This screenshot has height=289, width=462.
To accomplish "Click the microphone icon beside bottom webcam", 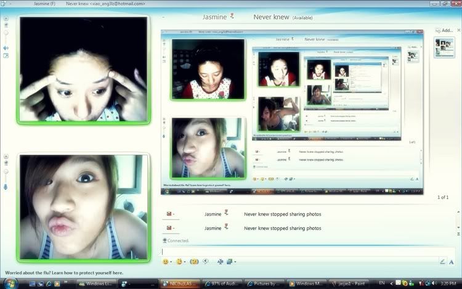I will 6,187.
